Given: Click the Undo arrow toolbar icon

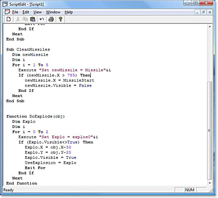Looking at the screenshot, I should pyautogui.click(x=42, y=19).
